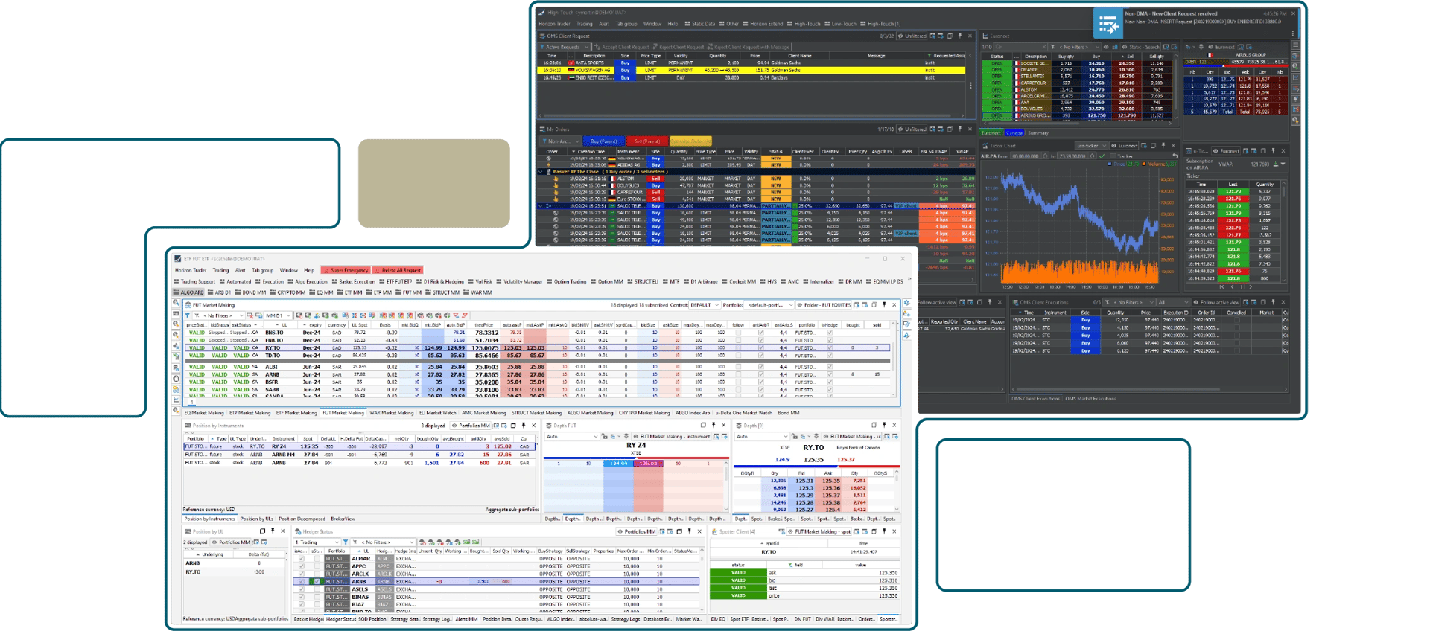Click the lock icon in Depth FUT toolbar
The image size is (1430, 631).
click(604, 436)
